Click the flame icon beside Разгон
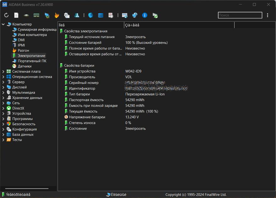Screen dimensions: 276x198 (x=14, y=51)
